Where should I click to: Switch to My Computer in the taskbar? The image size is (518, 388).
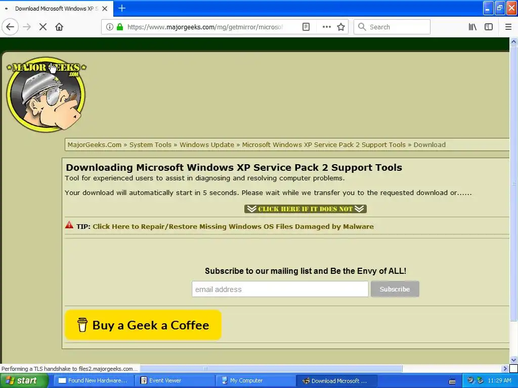pyautogui.click(x=255, y=381)
